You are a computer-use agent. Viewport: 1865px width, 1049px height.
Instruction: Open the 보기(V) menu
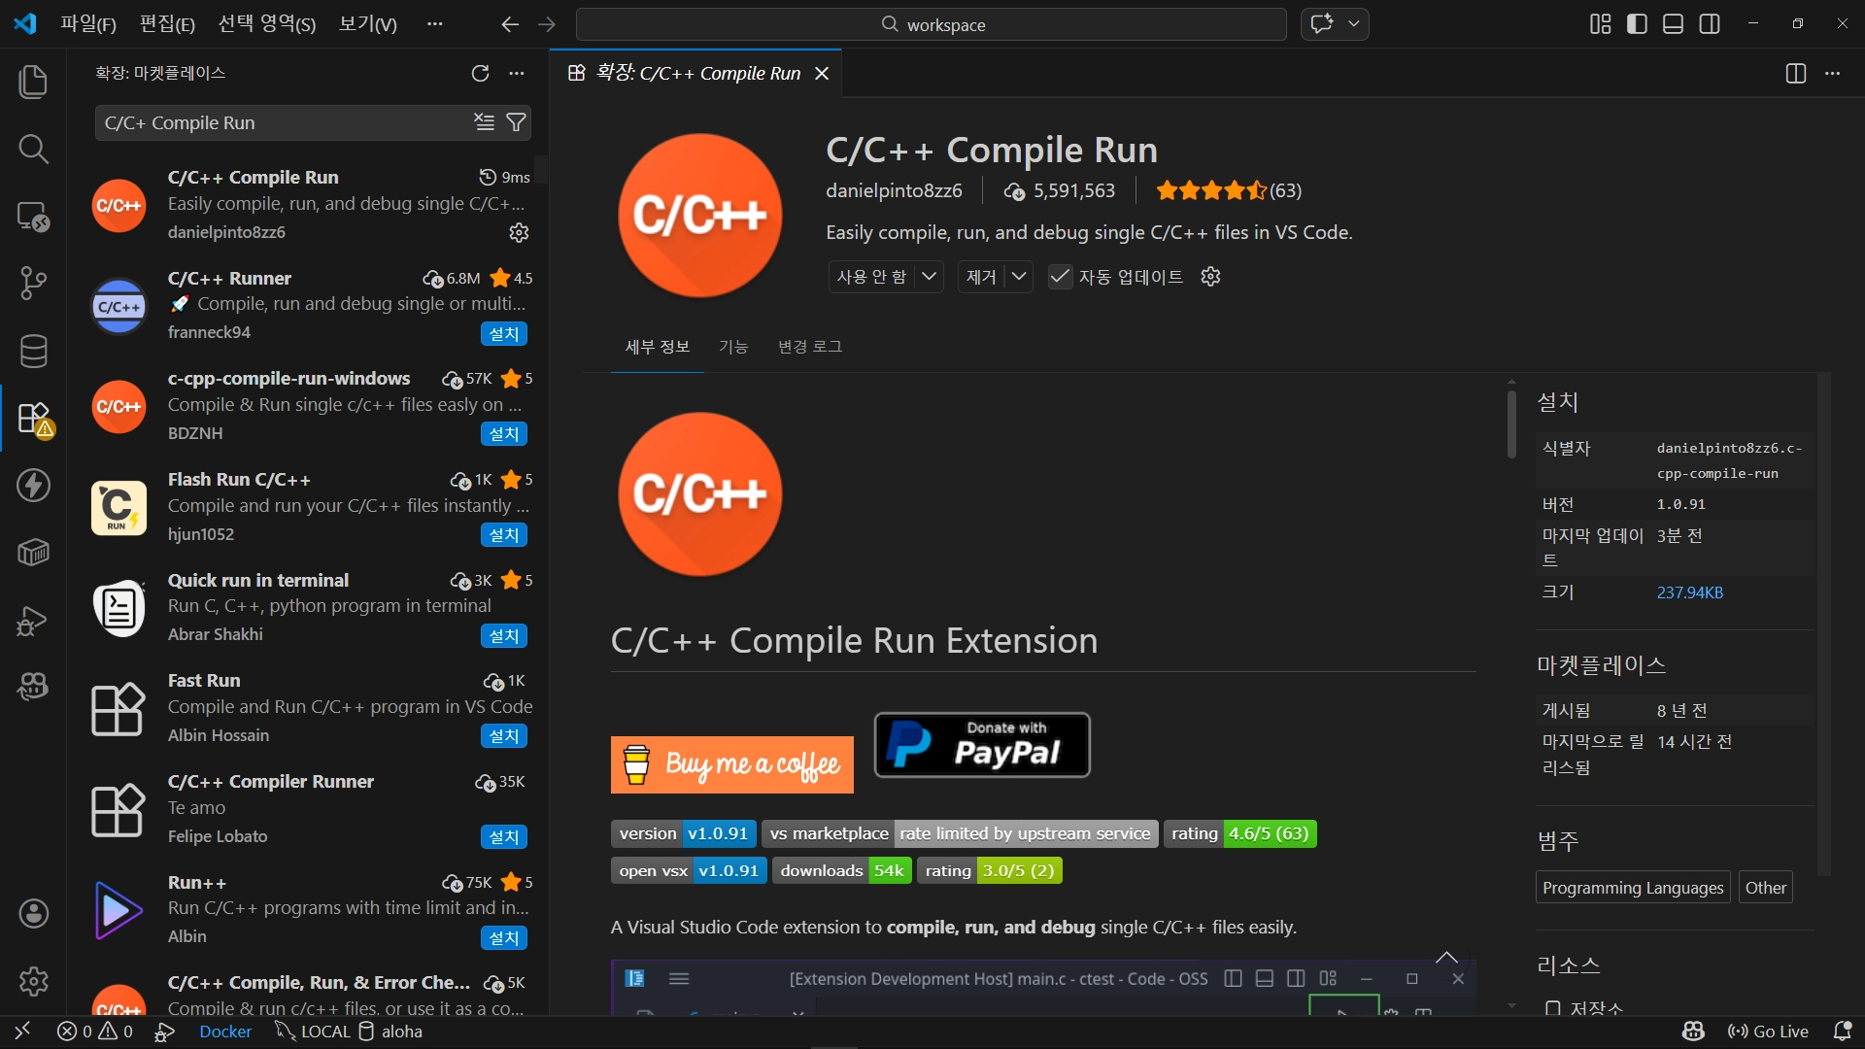coord(367,24)
